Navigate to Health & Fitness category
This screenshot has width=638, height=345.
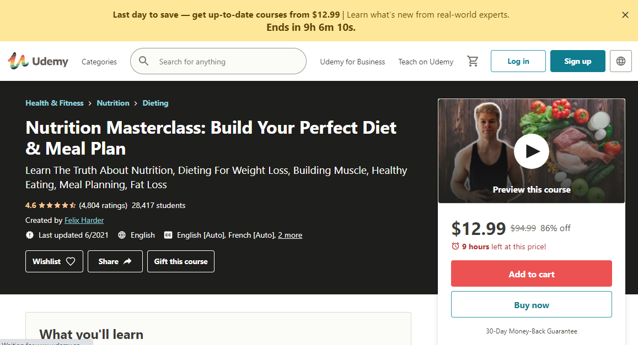click(x=54, y=103)
